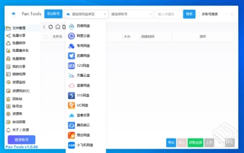The height and width of the screenshot is (153, 244).
Task: Choose 迅雷网盘 from the dropdown list
Action: 86,56
